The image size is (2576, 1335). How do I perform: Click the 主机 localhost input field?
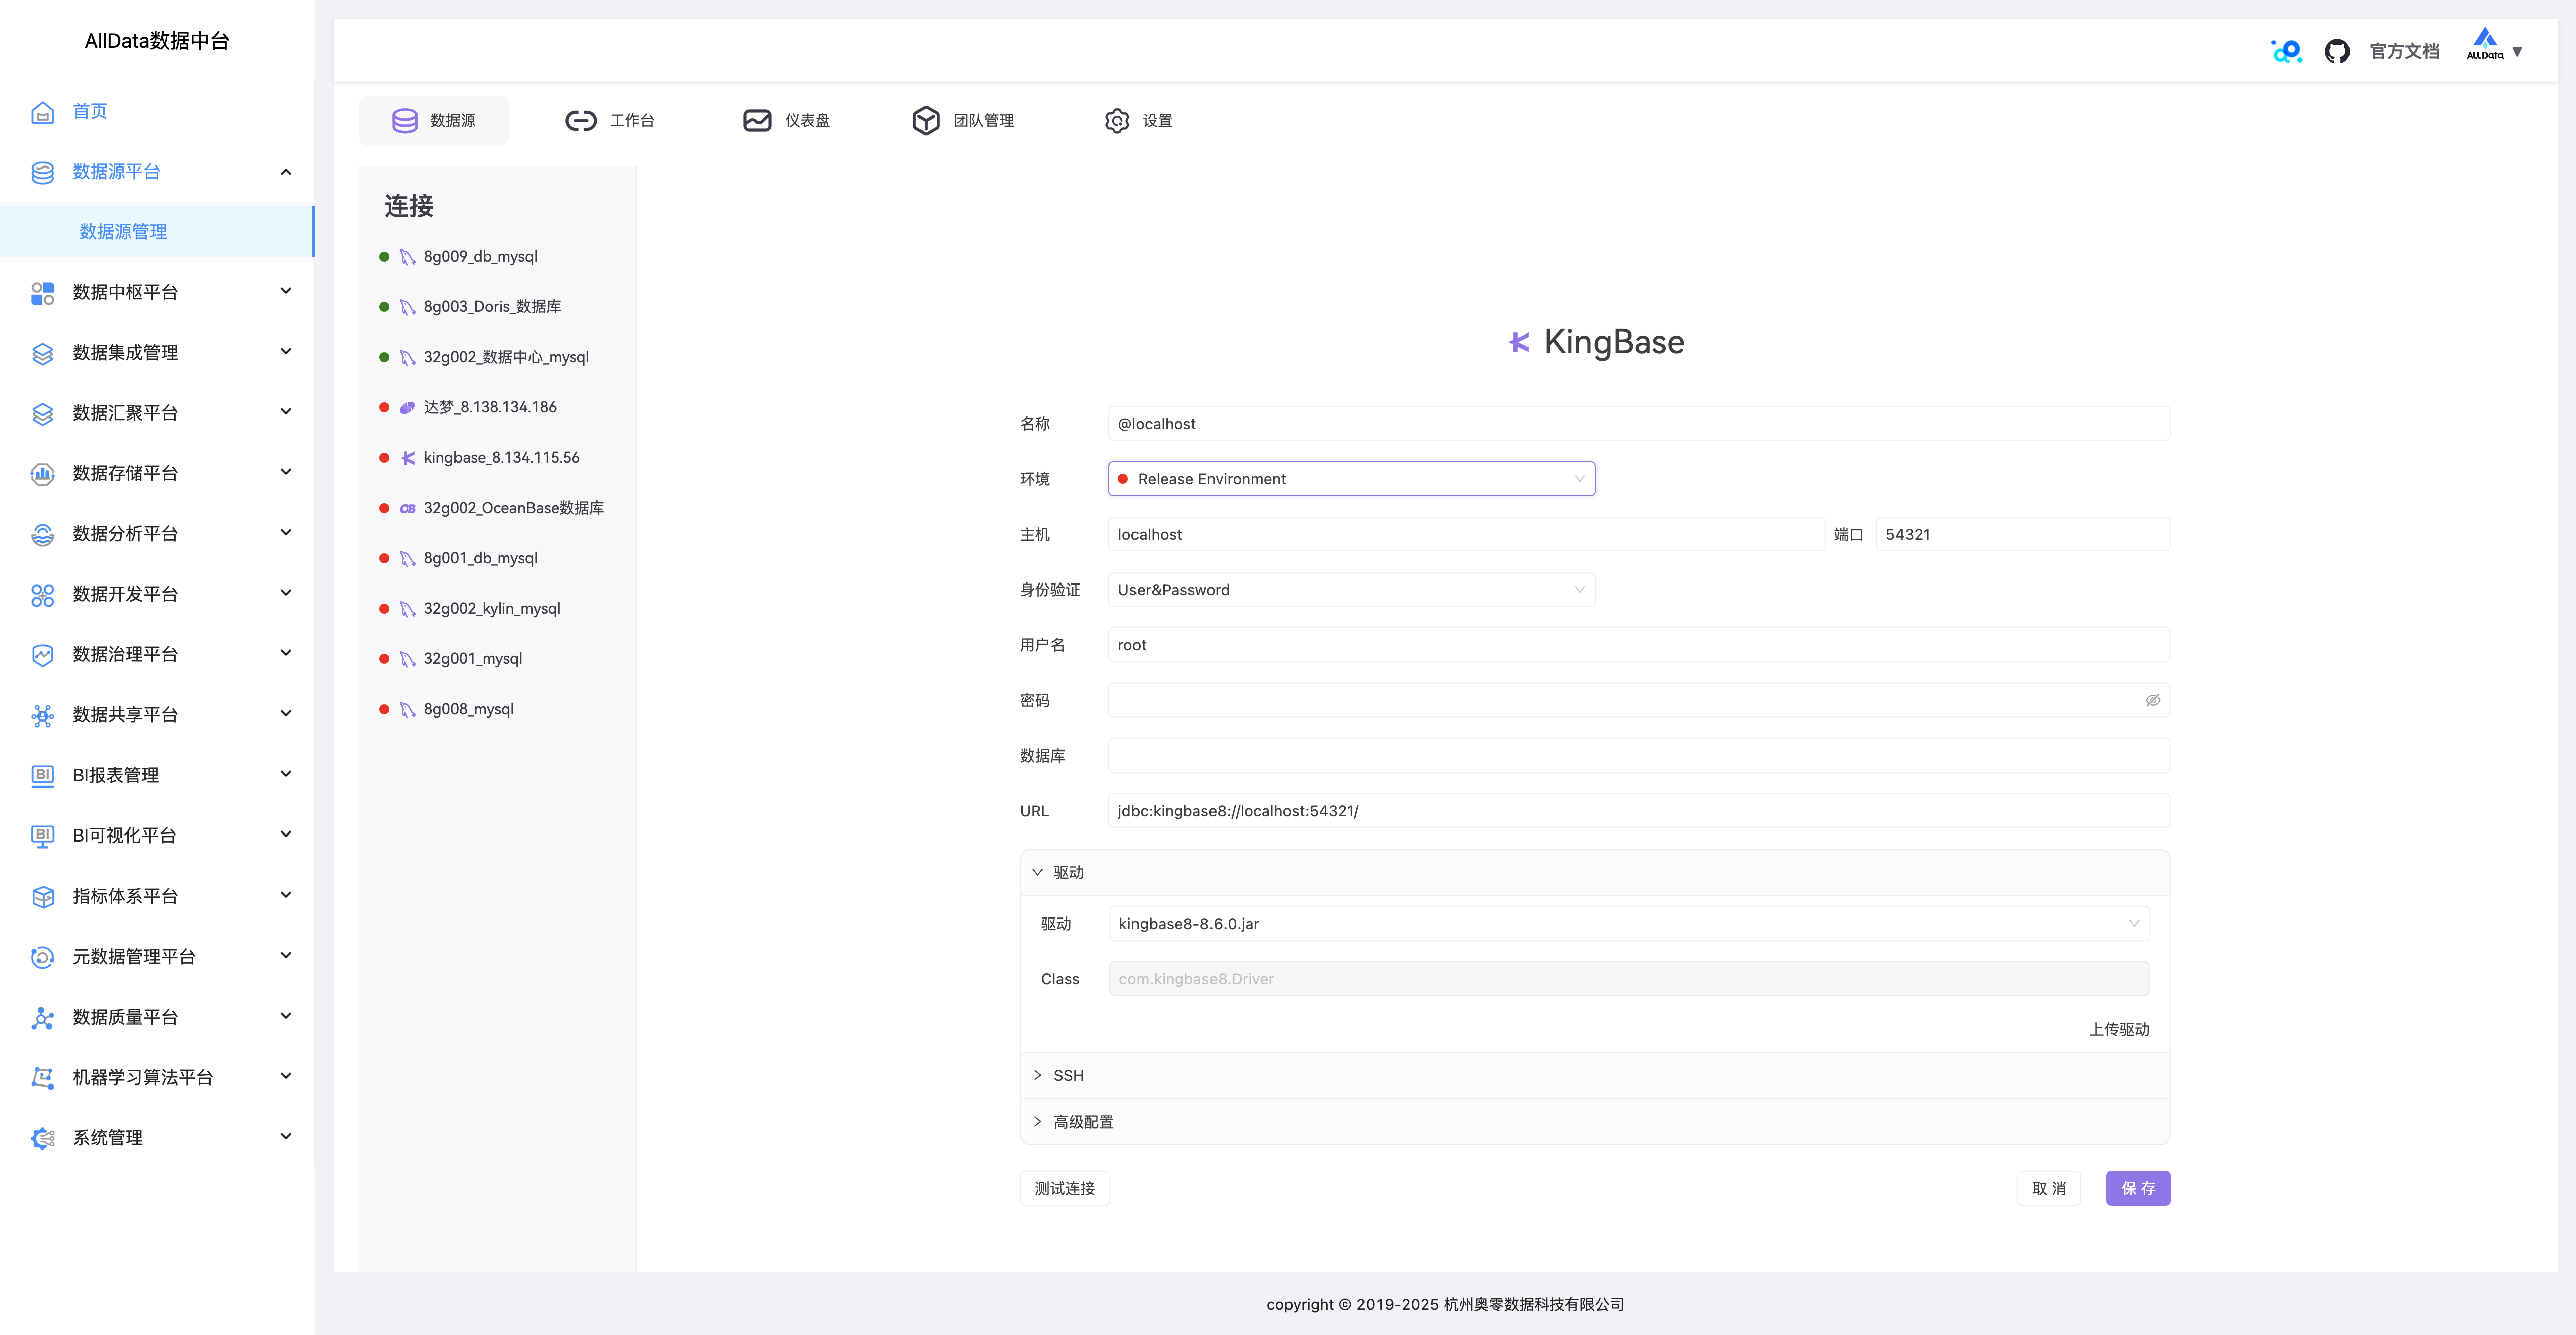pos(1466,535)
